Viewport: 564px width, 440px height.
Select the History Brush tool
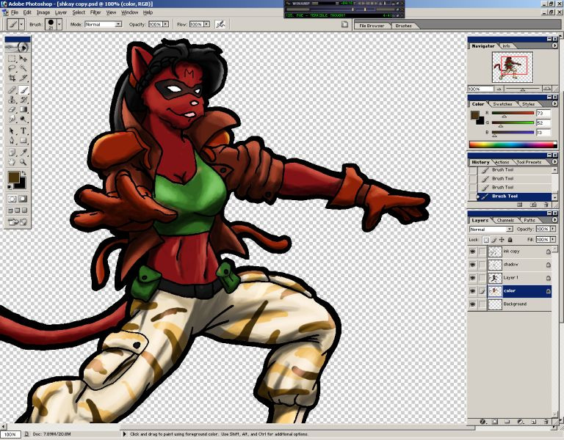point(23,100)
